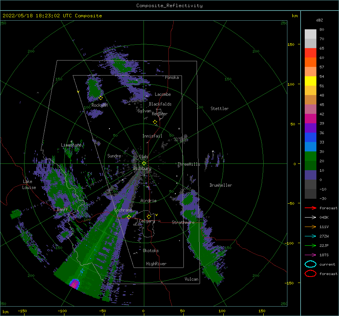Click the HighRiver town label
Screen dimensions: 339x316
click(156, 264)
